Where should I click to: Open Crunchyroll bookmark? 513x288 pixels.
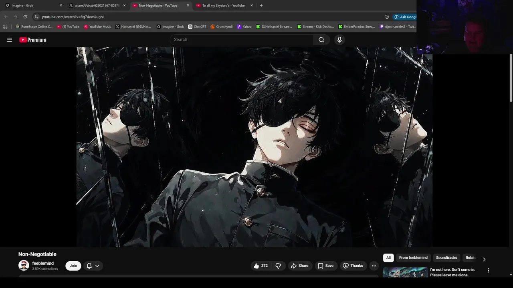pos(221,27)
